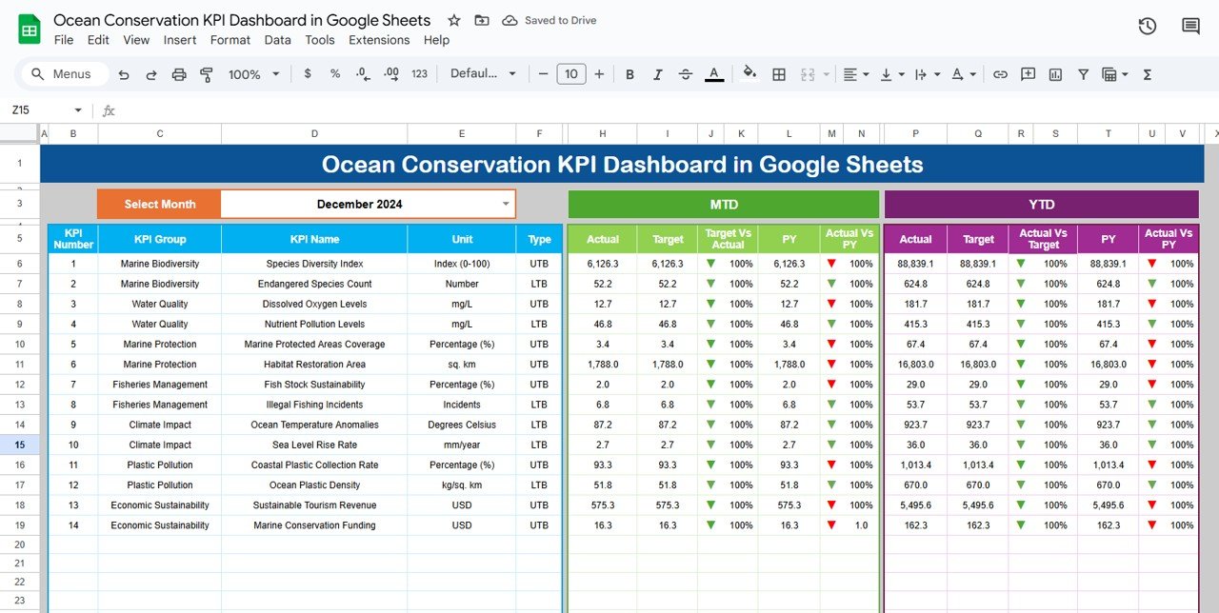Click the borders grid icon
The width and height of the screenshot is (1219, 613).
coord(779,74)
